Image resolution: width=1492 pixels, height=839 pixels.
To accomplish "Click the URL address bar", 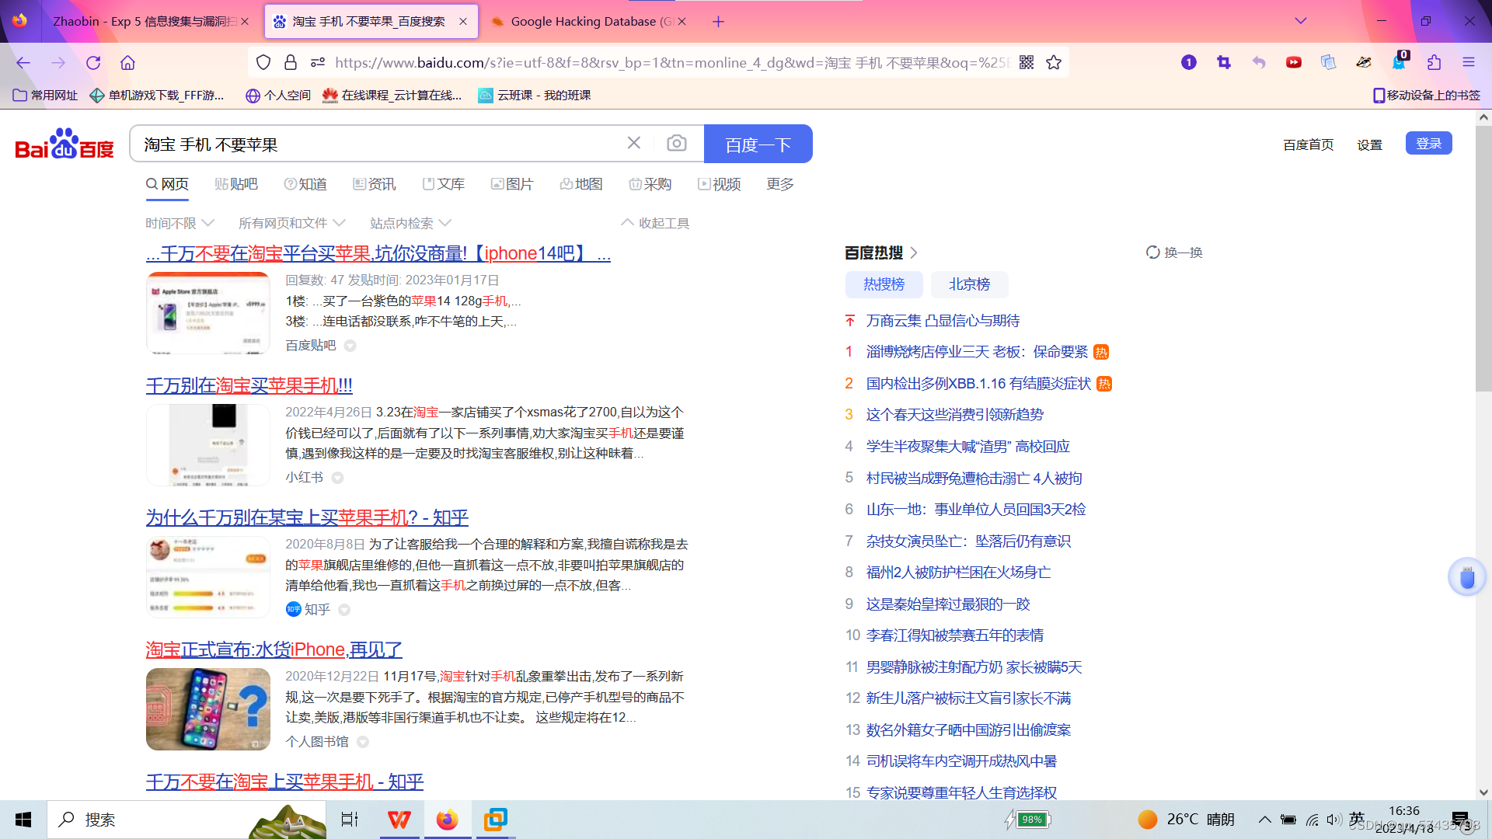I will [x=672, y=63].
